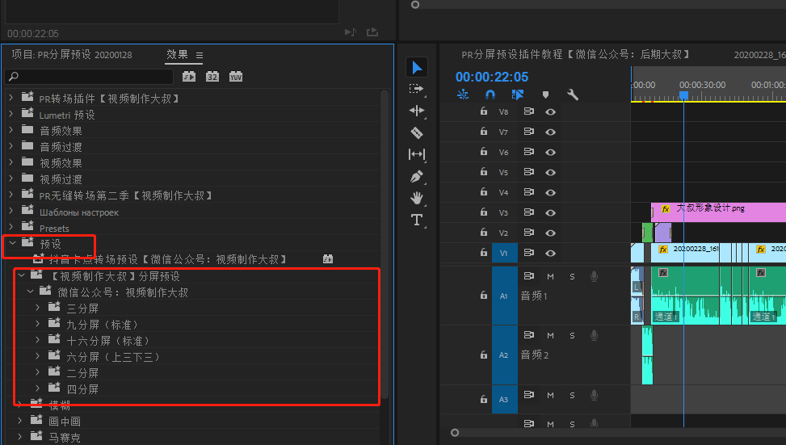
Task: Click the export frame icon in source monitor
Action: (372, 32)
